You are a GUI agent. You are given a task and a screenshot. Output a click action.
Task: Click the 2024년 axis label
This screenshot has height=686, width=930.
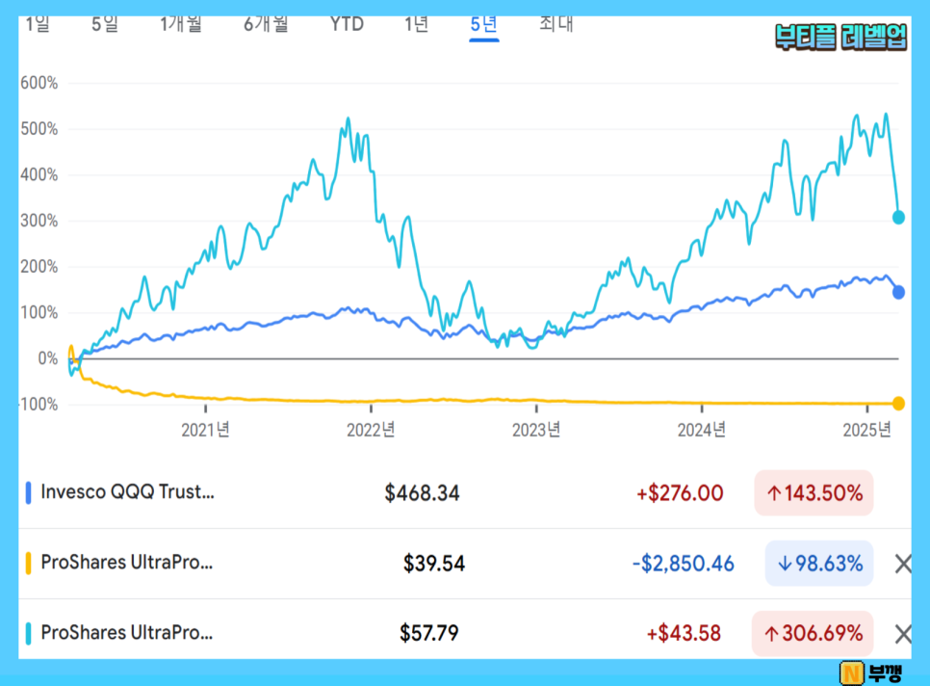(x=702, y=430)
